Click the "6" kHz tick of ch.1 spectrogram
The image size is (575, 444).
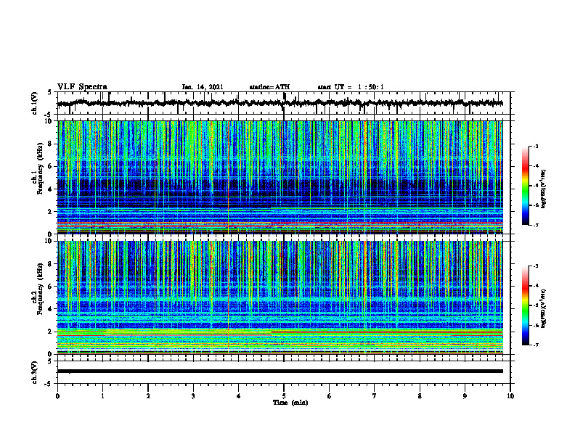coord(50,167)
